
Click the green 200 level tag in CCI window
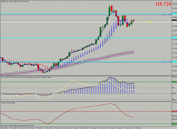(x=174, y=82)
